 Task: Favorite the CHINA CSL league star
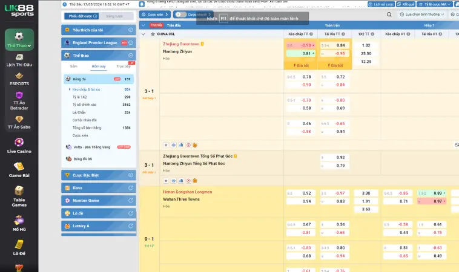pyautogui.click(x=152, y=34)
